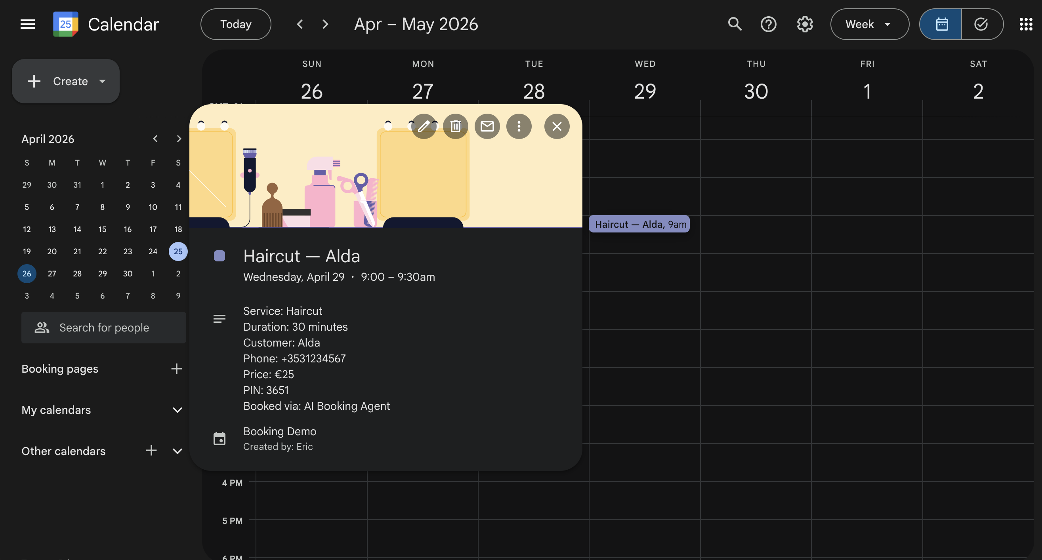Screen dimensions: 1042x560
Task: Open the Settings gear menu
Action: click(x=805, y=24)
